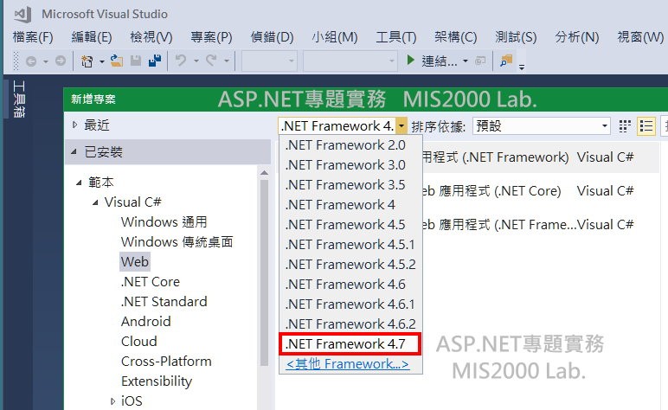Select the .NET Core template category
This screenshot has height=410, width=668.
point(151,282)
